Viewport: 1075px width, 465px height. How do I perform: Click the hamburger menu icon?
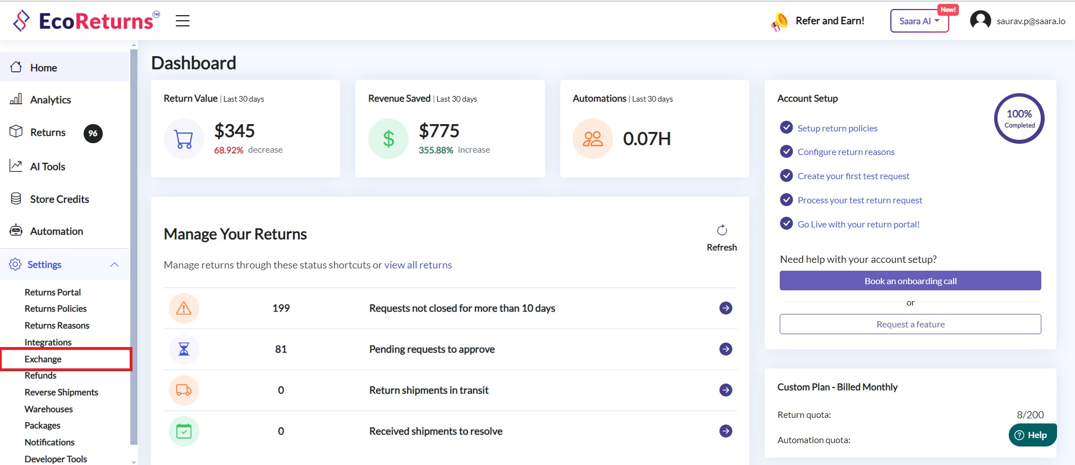coord(182,21)
